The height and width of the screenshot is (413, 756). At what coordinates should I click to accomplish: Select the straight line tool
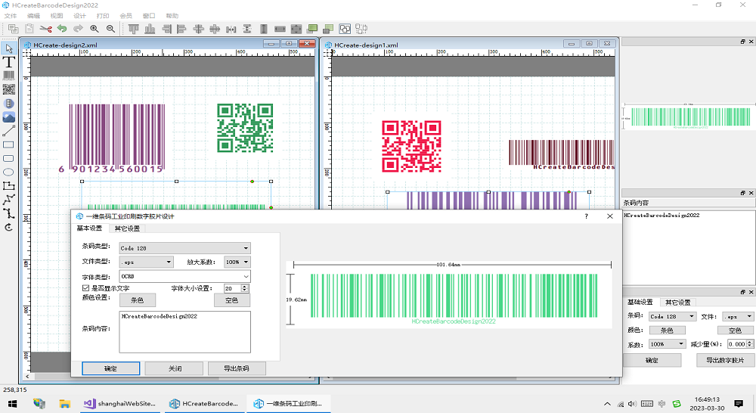pos(9,131)
